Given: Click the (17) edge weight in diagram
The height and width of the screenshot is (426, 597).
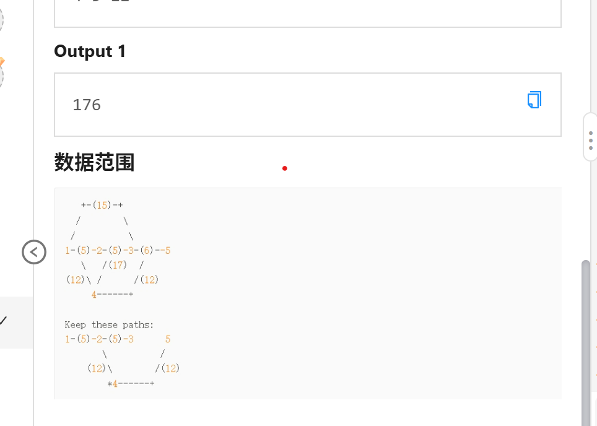Looking at the screenshot, I should 117,265.
